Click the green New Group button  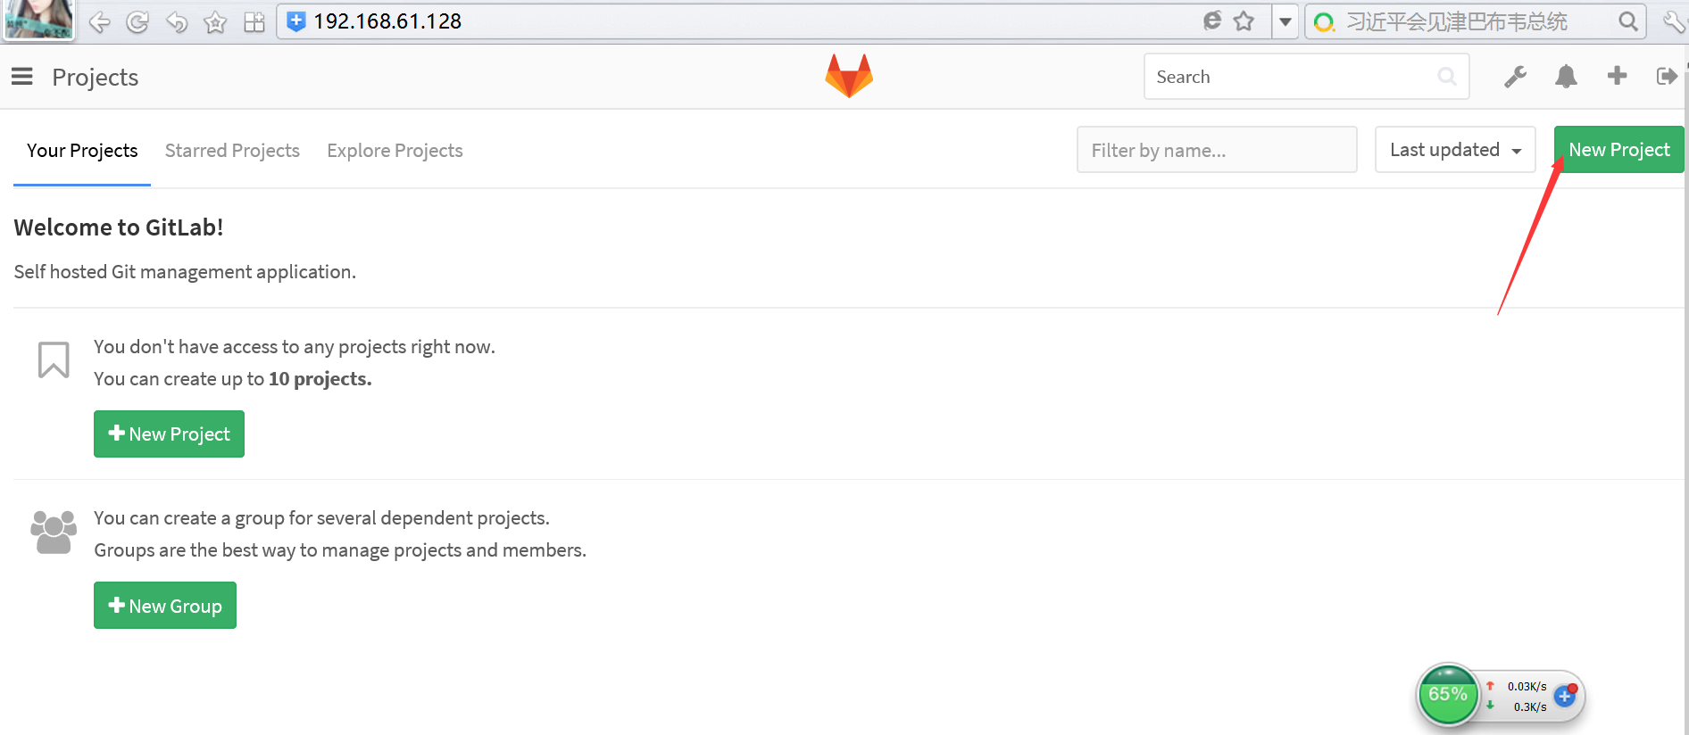click(x=165, y=606)
